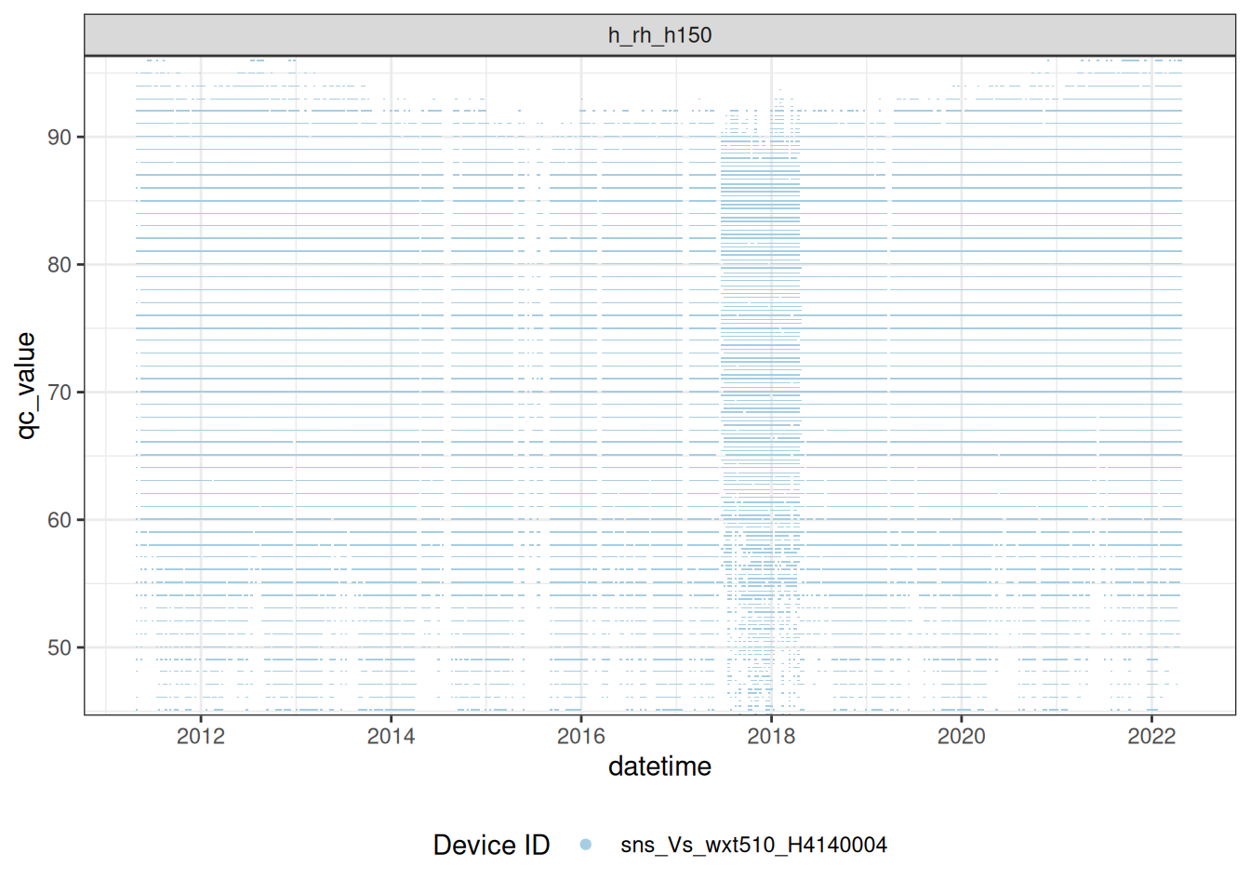
Task: Click the 70 y-axis tick label
Action: point(60,393)
